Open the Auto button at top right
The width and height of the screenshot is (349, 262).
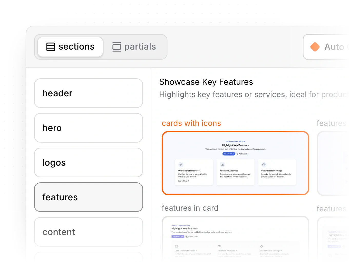click(x=326, y=47)
